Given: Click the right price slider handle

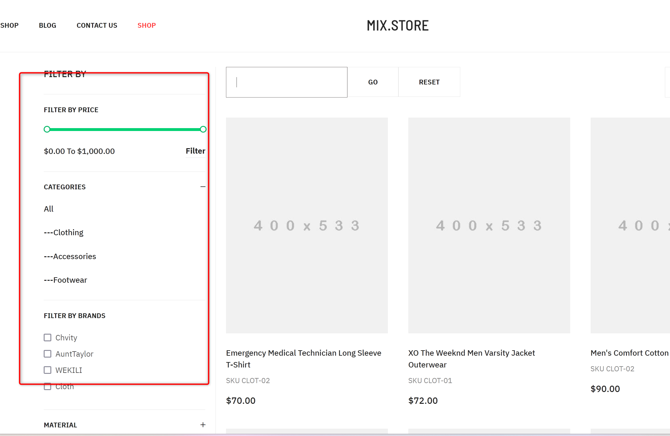Looking at the screenshot, I should [x=203, y=129].
